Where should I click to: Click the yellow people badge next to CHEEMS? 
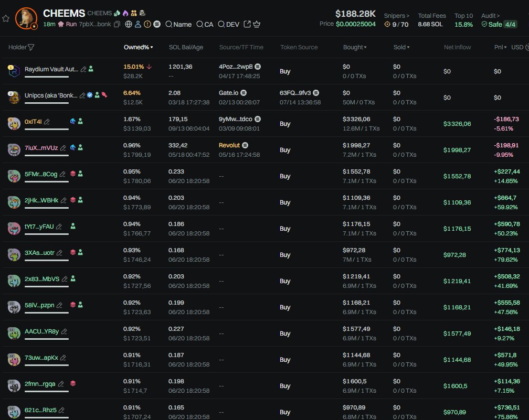point(134,13)
